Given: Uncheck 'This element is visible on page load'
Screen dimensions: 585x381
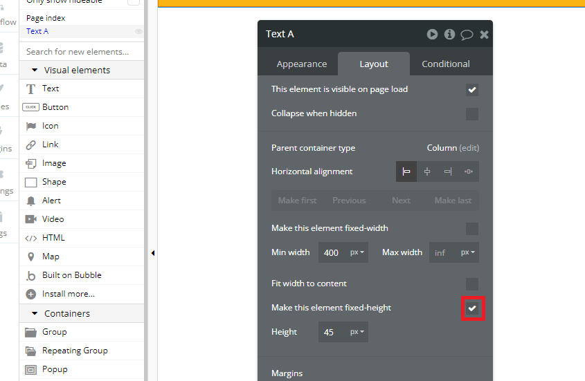Looking at the screenshot, I should 472,90.
